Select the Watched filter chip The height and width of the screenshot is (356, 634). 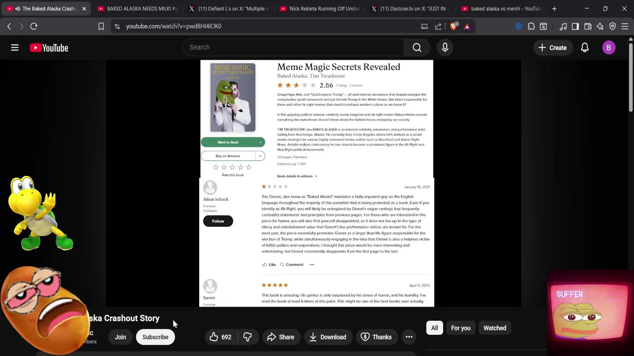pyautogui.click(x=495, y=328)
